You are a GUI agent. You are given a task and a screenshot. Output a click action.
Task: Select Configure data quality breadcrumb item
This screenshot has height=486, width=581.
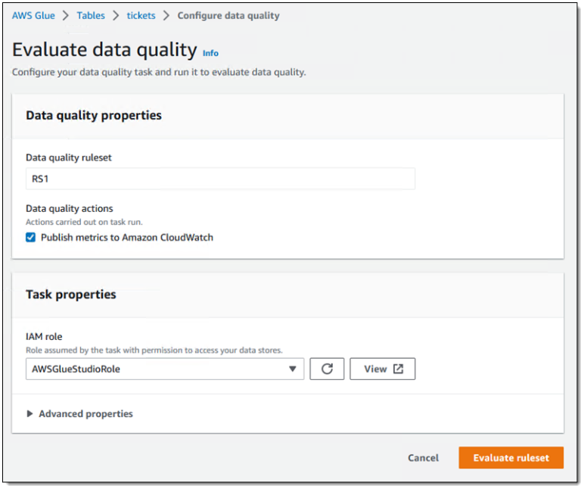[x=228, y=15]
